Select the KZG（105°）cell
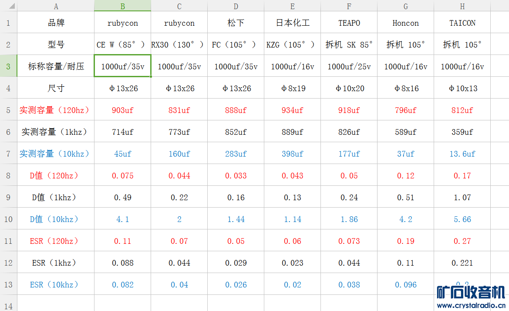Screen dimensions: 509x311 292,44
